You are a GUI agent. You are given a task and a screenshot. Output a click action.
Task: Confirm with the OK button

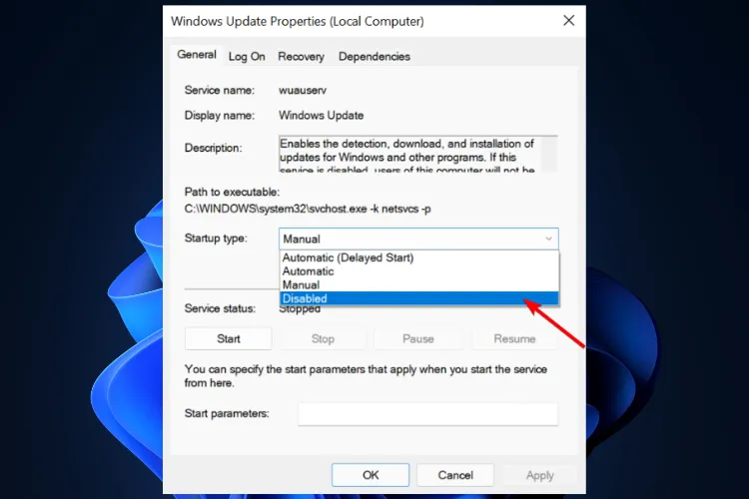point(371,475)
